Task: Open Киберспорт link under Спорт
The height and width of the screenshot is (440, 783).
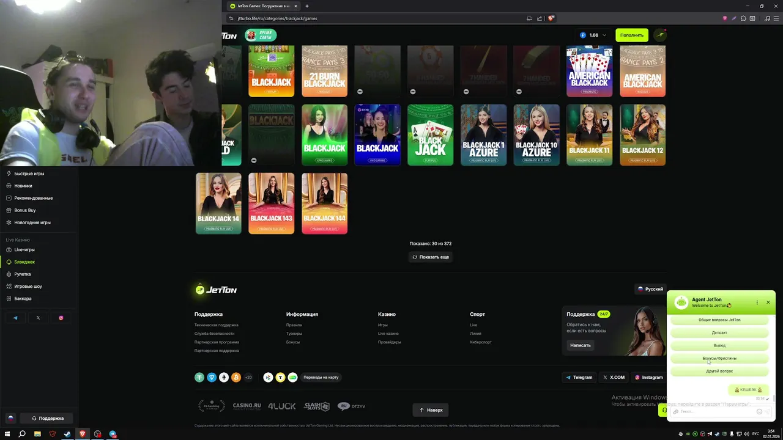Action: [480, 342]
